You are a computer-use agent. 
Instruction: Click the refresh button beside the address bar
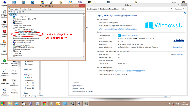tap(171, 9)
